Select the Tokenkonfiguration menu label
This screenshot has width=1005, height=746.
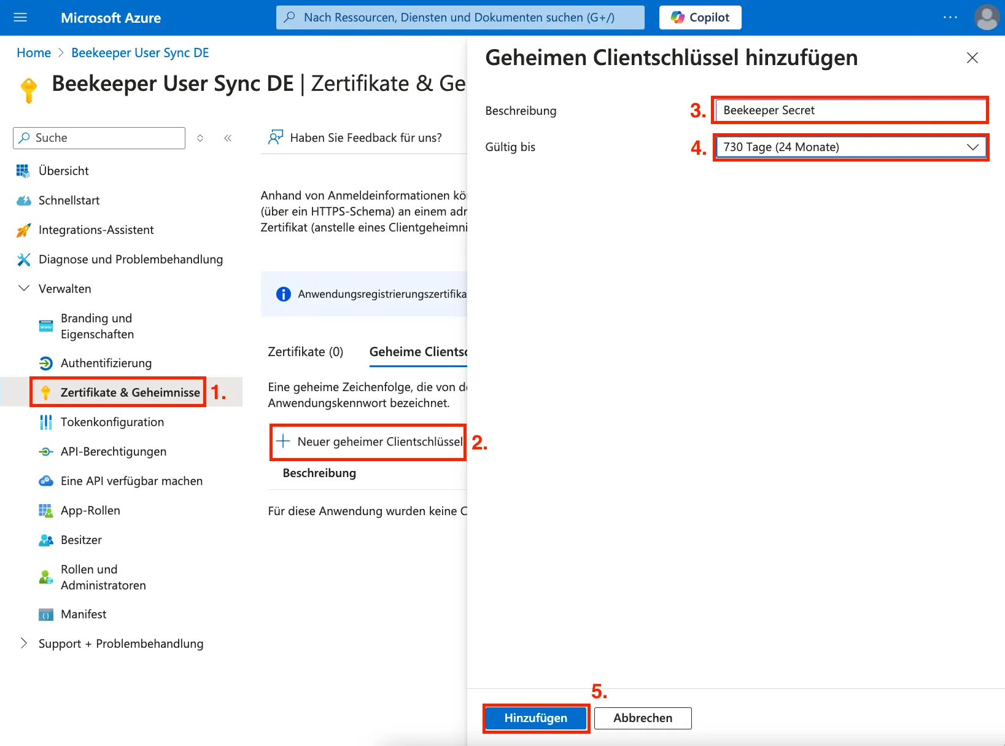[112, 422]
